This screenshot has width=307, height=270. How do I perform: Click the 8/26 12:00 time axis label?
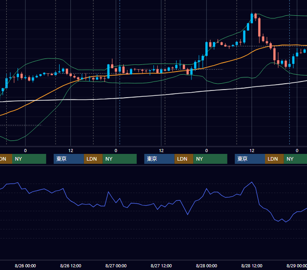pos(71,265)
